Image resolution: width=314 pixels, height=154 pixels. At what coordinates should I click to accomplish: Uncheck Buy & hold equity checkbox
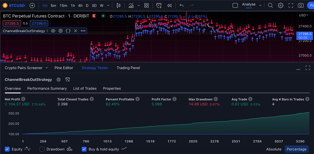click(x=84, y=149)
